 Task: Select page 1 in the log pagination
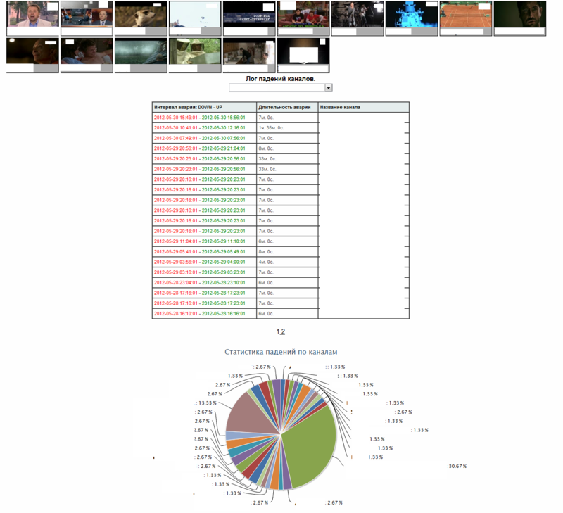pyautogui.click(x=278, y=331)
